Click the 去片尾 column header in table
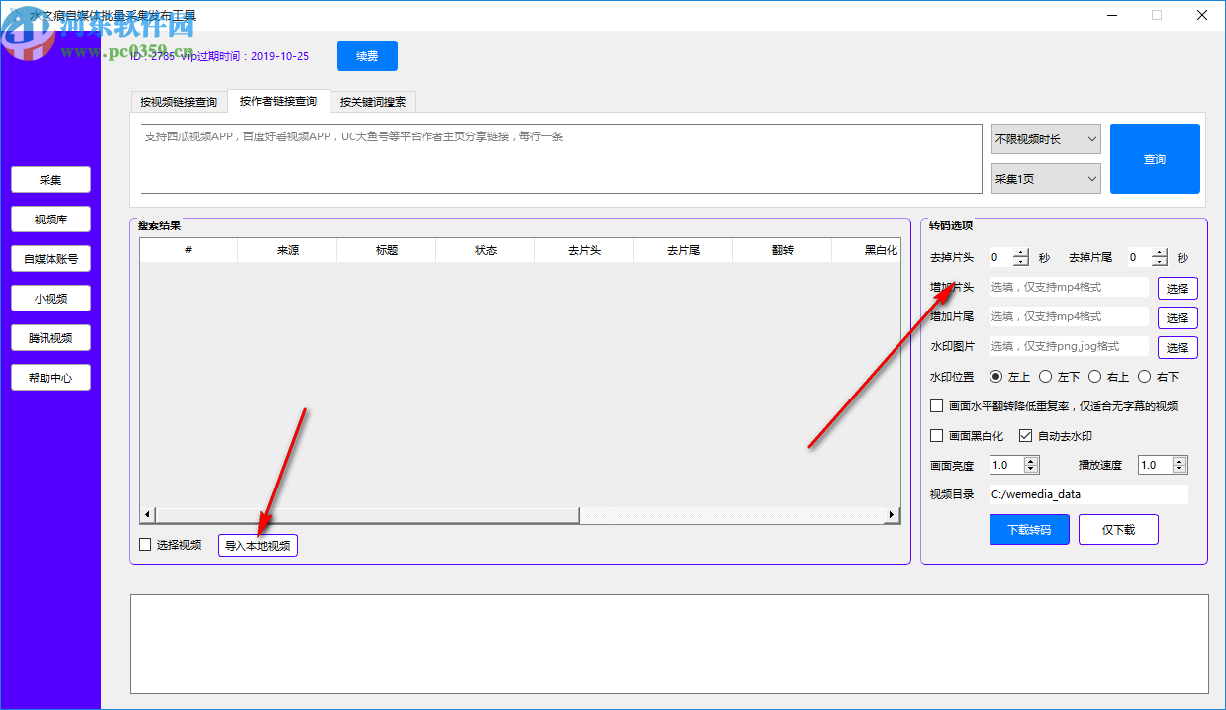 [684, 250]
